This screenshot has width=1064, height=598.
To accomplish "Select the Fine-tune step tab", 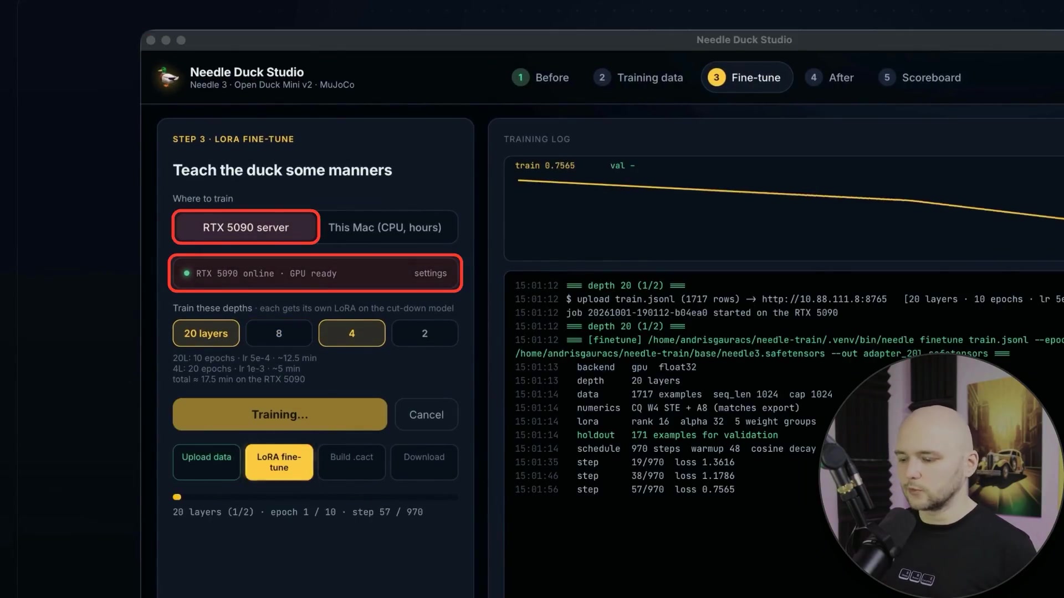I will tap(747, 78).
